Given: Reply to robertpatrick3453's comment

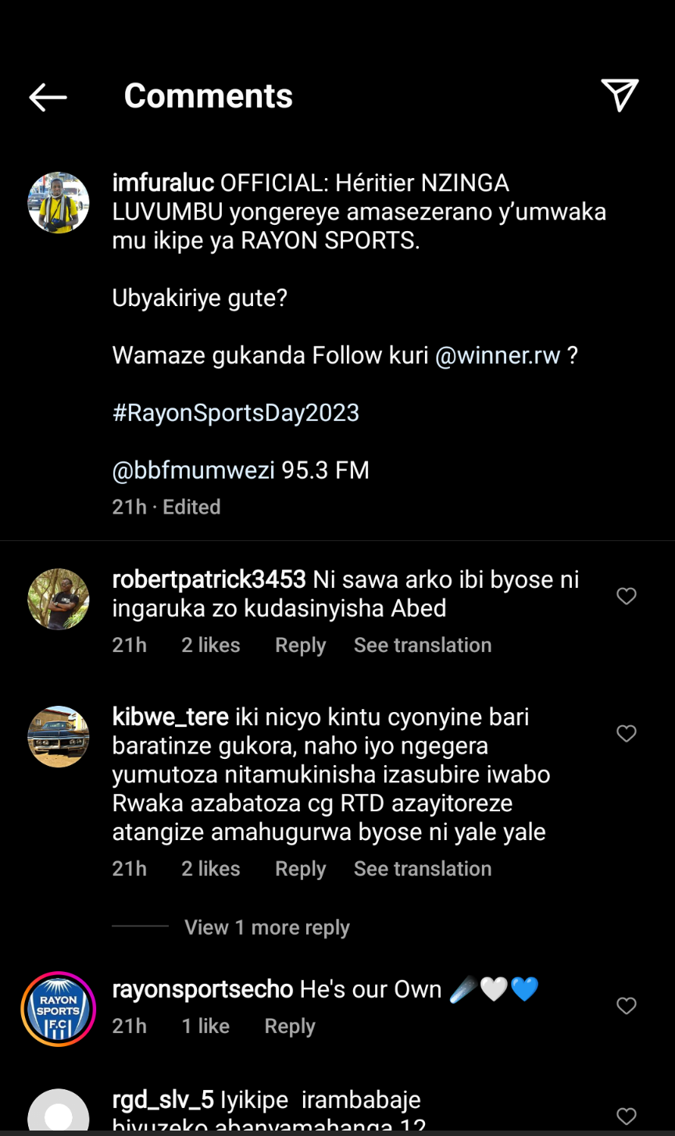Looking at the screenshot, I should [300, 646].
